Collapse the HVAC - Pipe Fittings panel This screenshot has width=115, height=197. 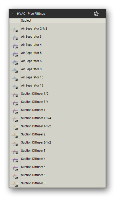click(13, 14)
